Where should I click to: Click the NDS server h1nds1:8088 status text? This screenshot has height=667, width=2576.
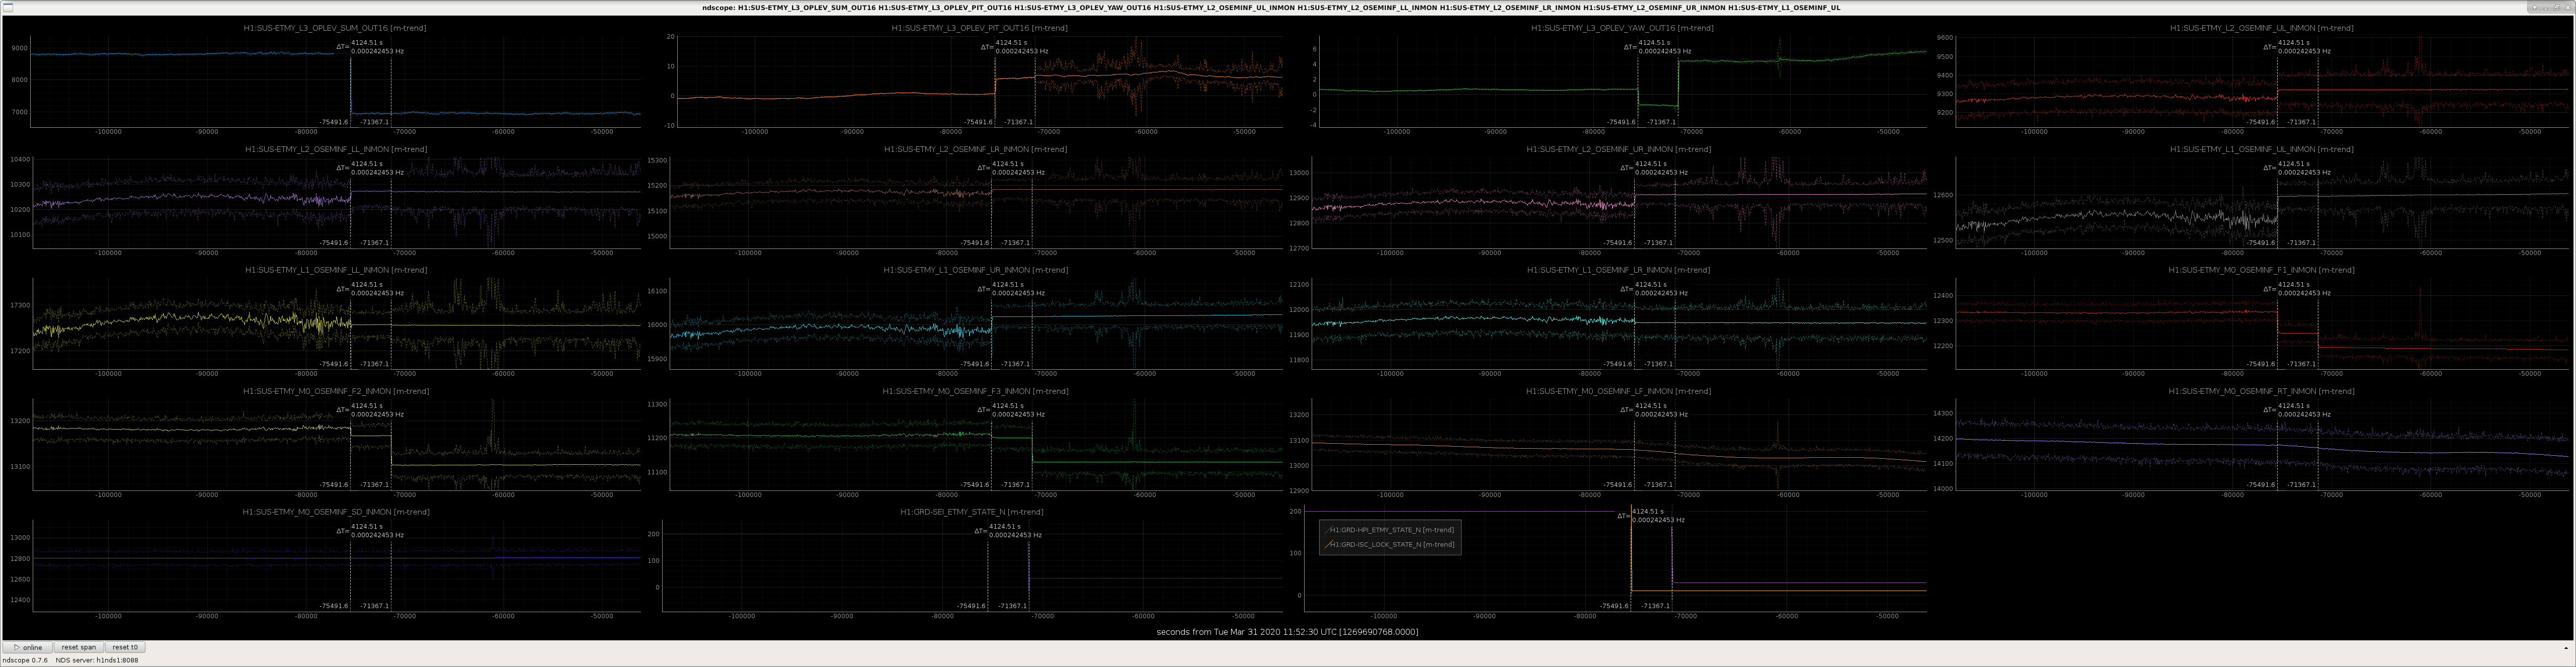(97, 660)
